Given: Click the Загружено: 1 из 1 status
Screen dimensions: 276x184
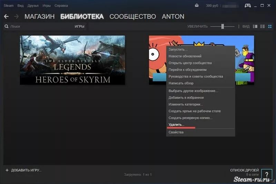Looking at the screenshot, I should [x=138, y=174].
